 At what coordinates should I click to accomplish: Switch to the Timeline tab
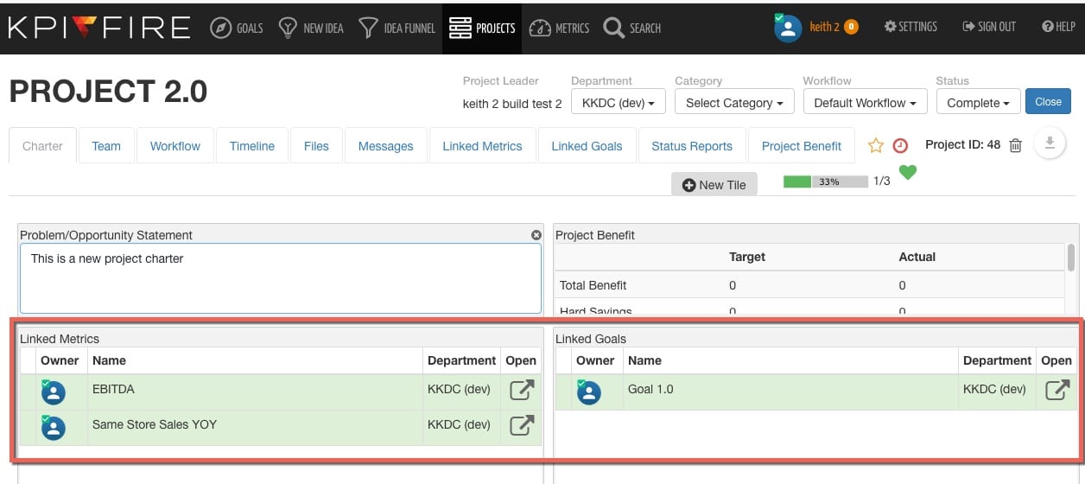tap(252, 146)
